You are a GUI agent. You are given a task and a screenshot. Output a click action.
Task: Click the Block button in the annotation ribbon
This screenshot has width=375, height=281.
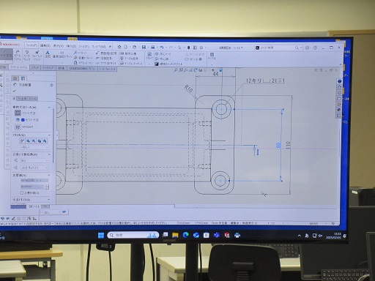pos(149,56)
